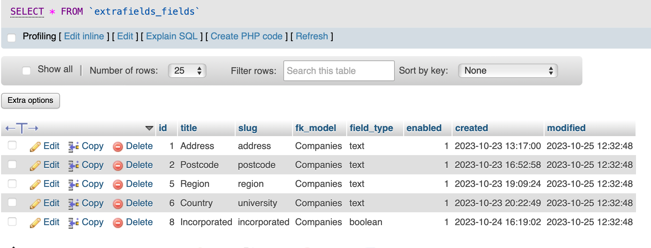The image size is (651, 248).
Task: Click the pencil Edit icon for Country row
Action: pos(35,204)
